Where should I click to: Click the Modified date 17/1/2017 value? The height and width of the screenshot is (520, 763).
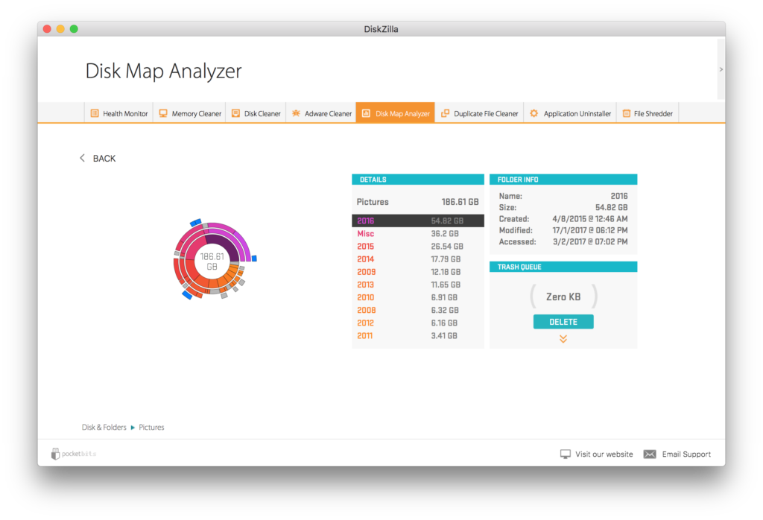[590, 230]
